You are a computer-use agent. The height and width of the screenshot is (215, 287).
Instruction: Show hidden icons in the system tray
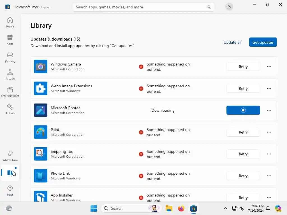point(226,208)
